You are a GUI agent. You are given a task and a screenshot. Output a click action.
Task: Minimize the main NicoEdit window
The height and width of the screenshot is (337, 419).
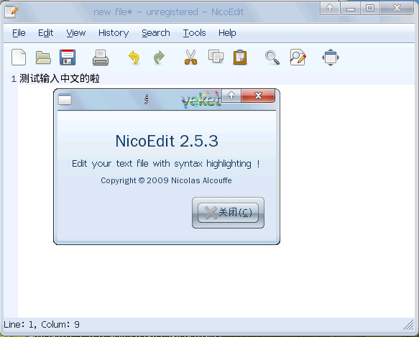pyautogui.click(x=351, y=8)
